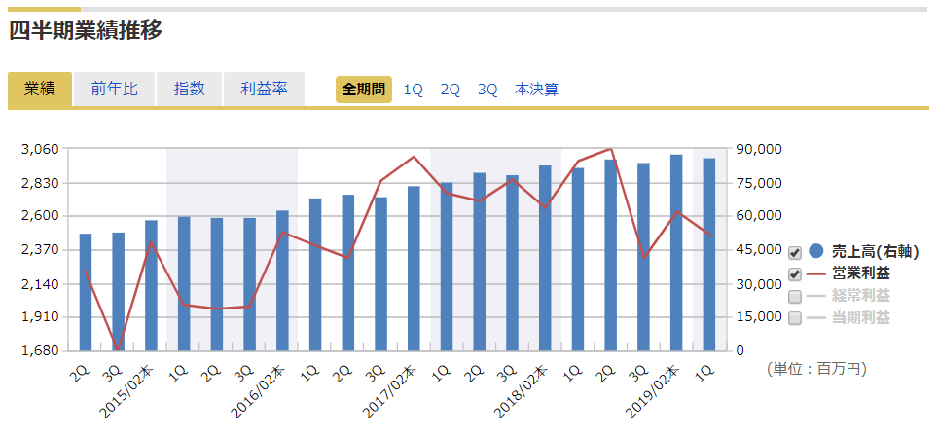Click the gray 当期利益 legend line
This screenshot has width=938, height=436.
tap(816, 318)
